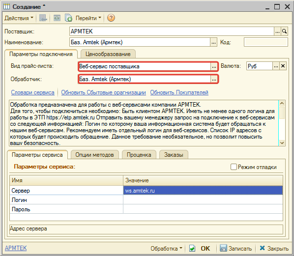Save with the Записать button

coord(235,248)
